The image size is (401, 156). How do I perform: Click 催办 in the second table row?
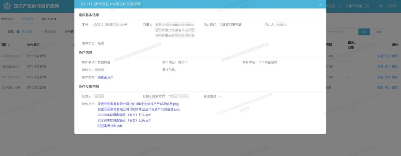coord(387,66)
